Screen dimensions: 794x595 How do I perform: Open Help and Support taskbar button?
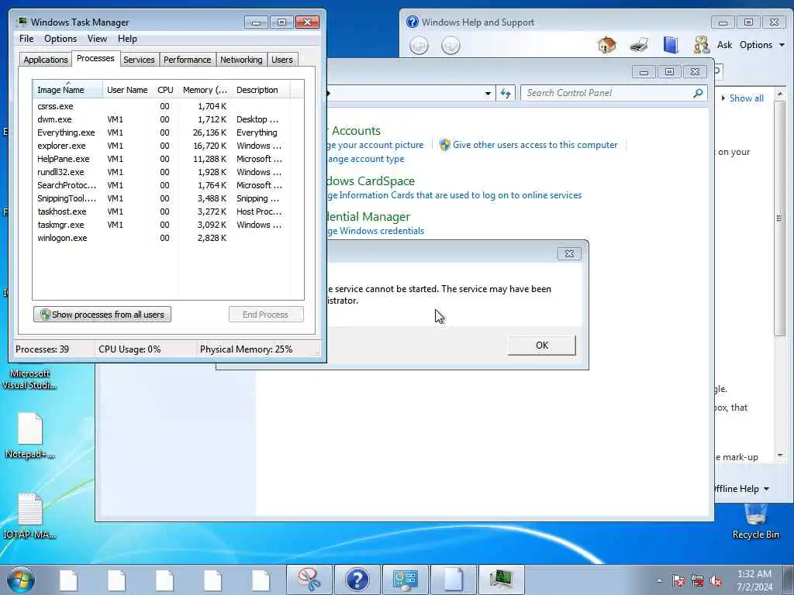[357, 580]
